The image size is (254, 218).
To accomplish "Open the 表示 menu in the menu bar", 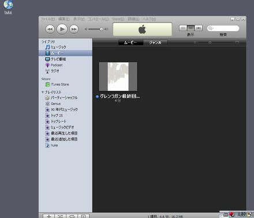I will [x=79, y=19].
